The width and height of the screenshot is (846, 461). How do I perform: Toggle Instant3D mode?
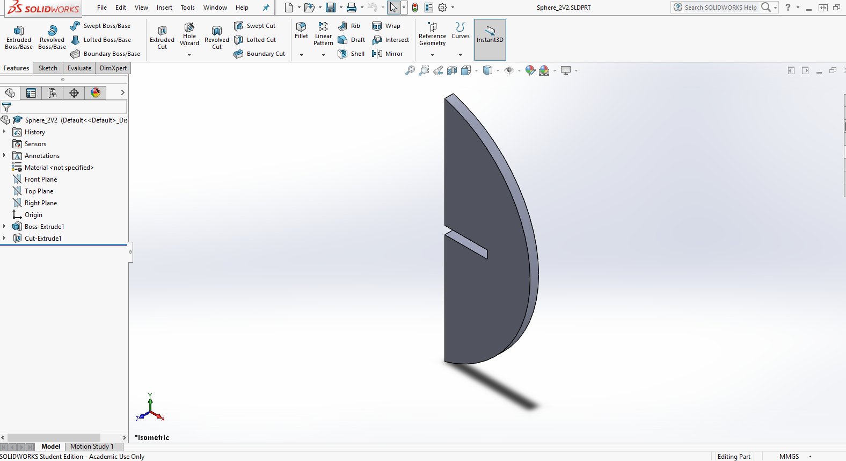[490, 40]
